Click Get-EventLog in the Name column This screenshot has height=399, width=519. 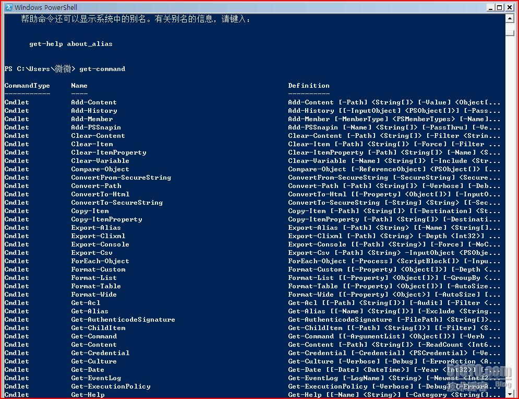pyautogui.click(x=96, y=378)
